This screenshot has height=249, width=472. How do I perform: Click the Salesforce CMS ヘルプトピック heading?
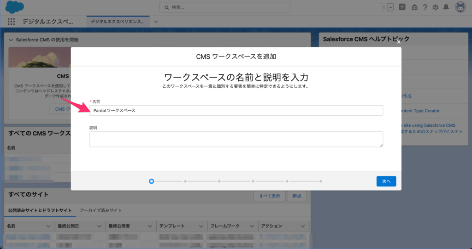[x=366, y=39]
